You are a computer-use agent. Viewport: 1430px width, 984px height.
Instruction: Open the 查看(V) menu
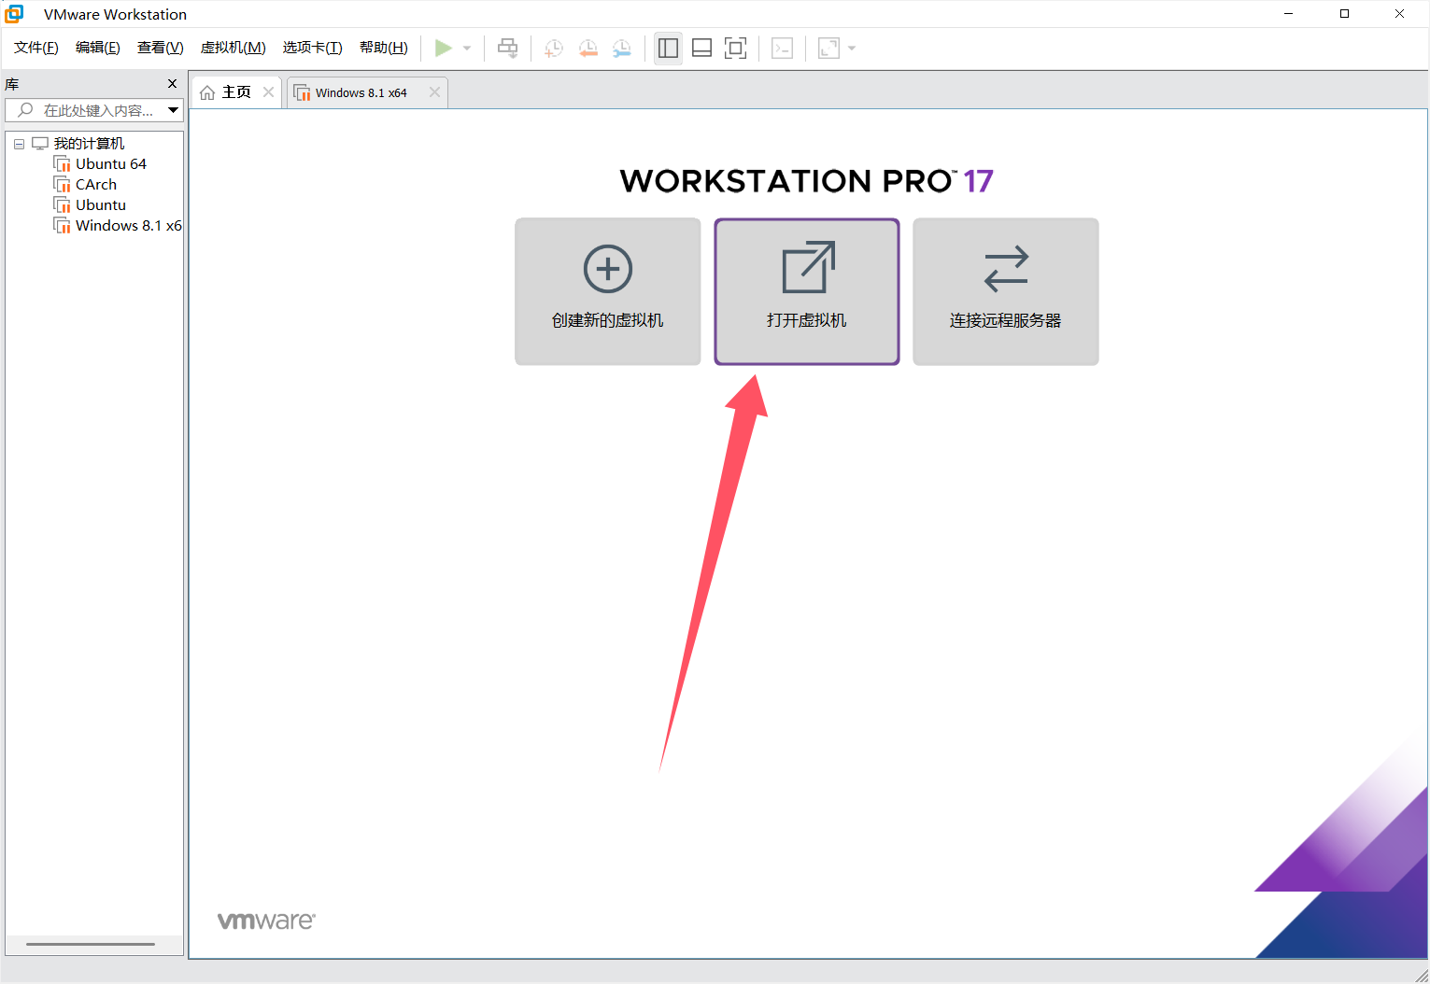click(161, 48)
